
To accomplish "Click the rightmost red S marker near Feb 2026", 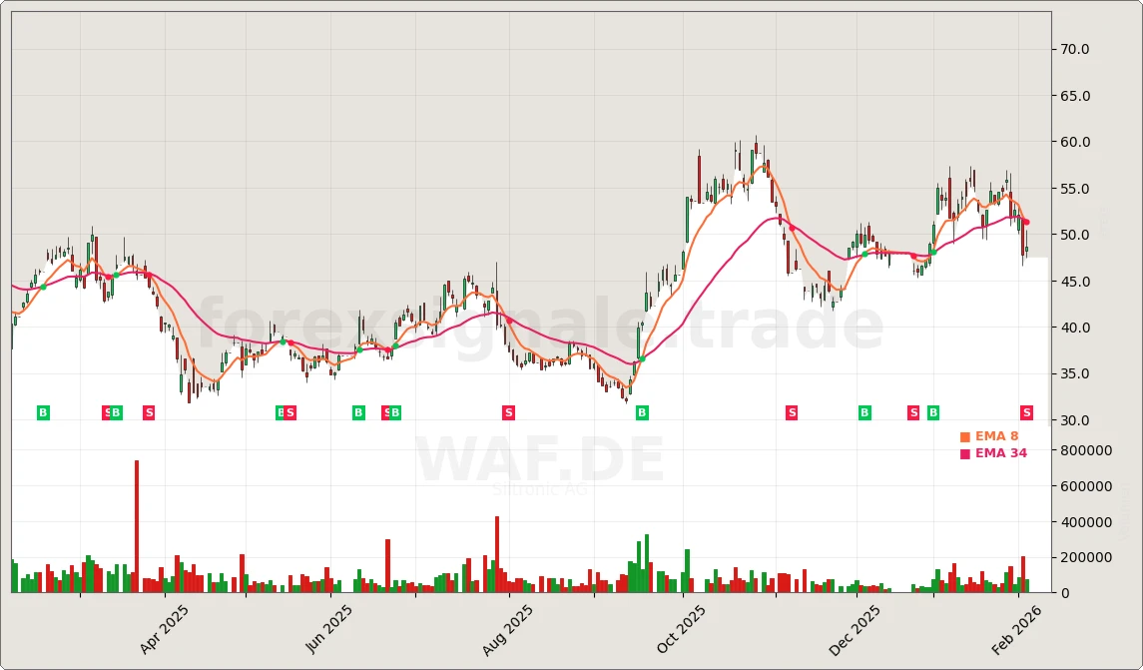I will tap(1026, 411).
